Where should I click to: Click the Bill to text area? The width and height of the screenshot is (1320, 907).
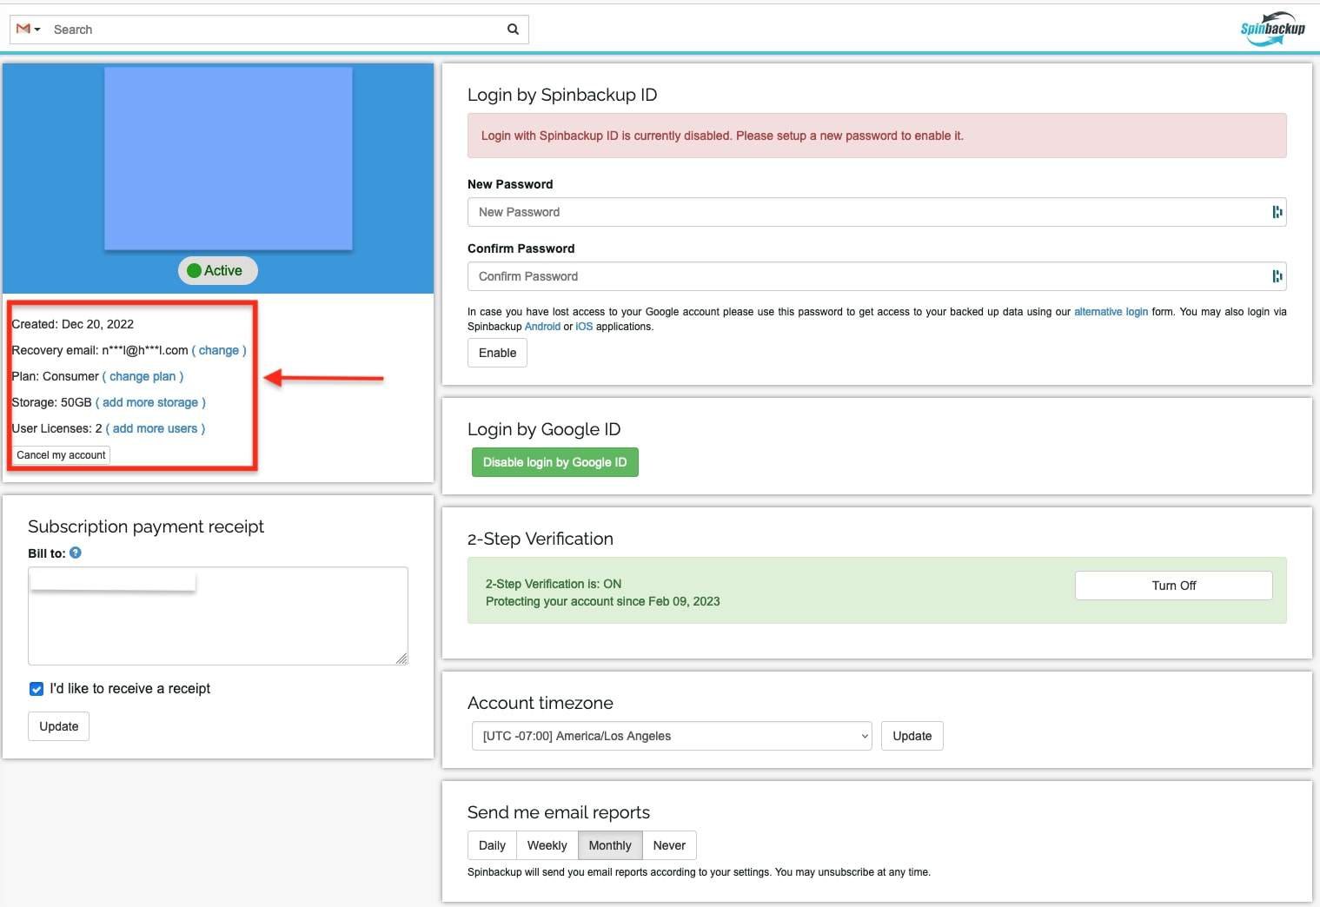click(218, 616)
